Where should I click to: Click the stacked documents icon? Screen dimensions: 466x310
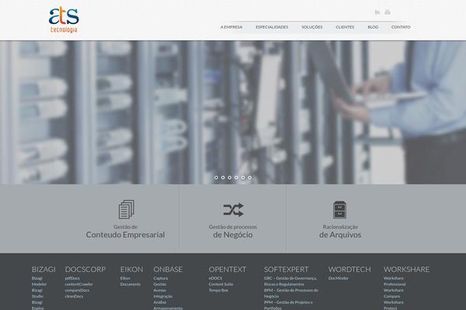coord(127,209)
